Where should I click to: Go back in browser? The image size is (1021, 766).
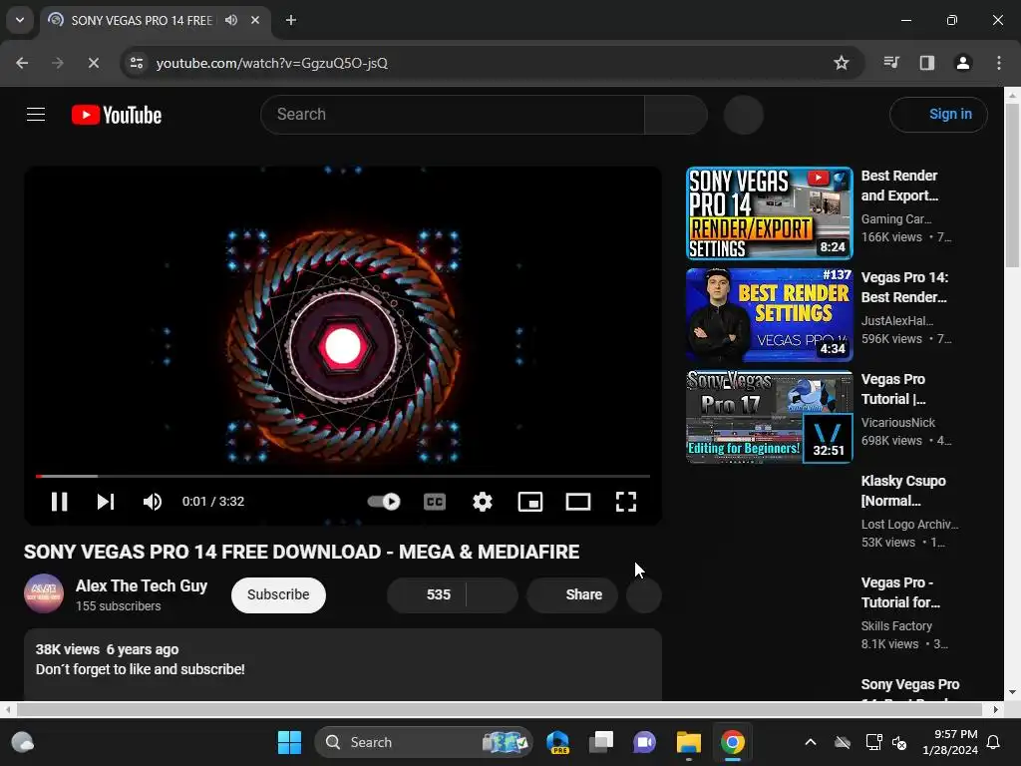pyautogui.click(x=22, y=63)
